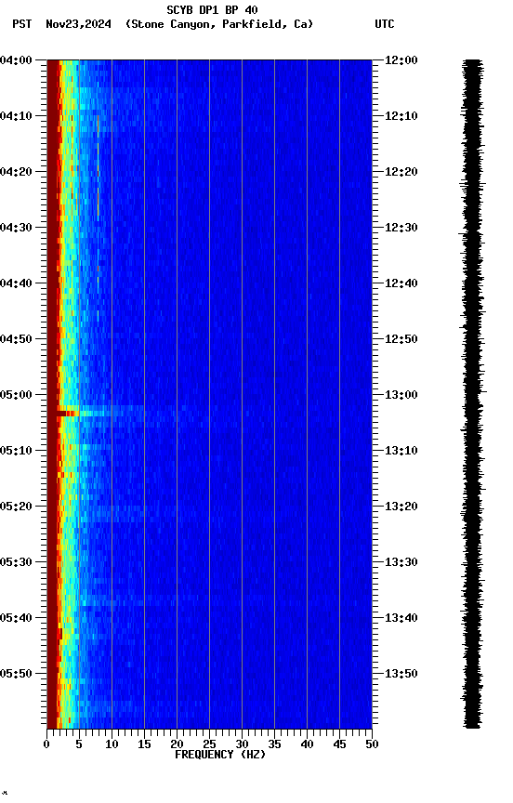Click the PST time label '05:50'
The image size is (513, 803).
[16, 674]
